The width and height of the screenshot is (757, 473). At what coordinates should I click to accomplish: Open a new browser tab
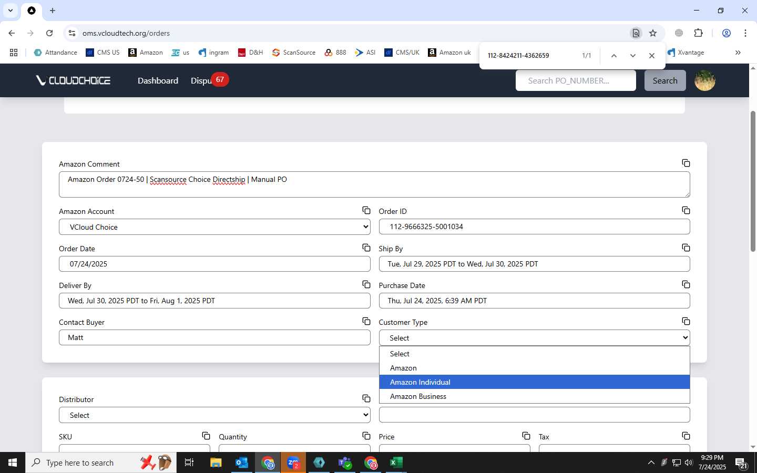53,11
